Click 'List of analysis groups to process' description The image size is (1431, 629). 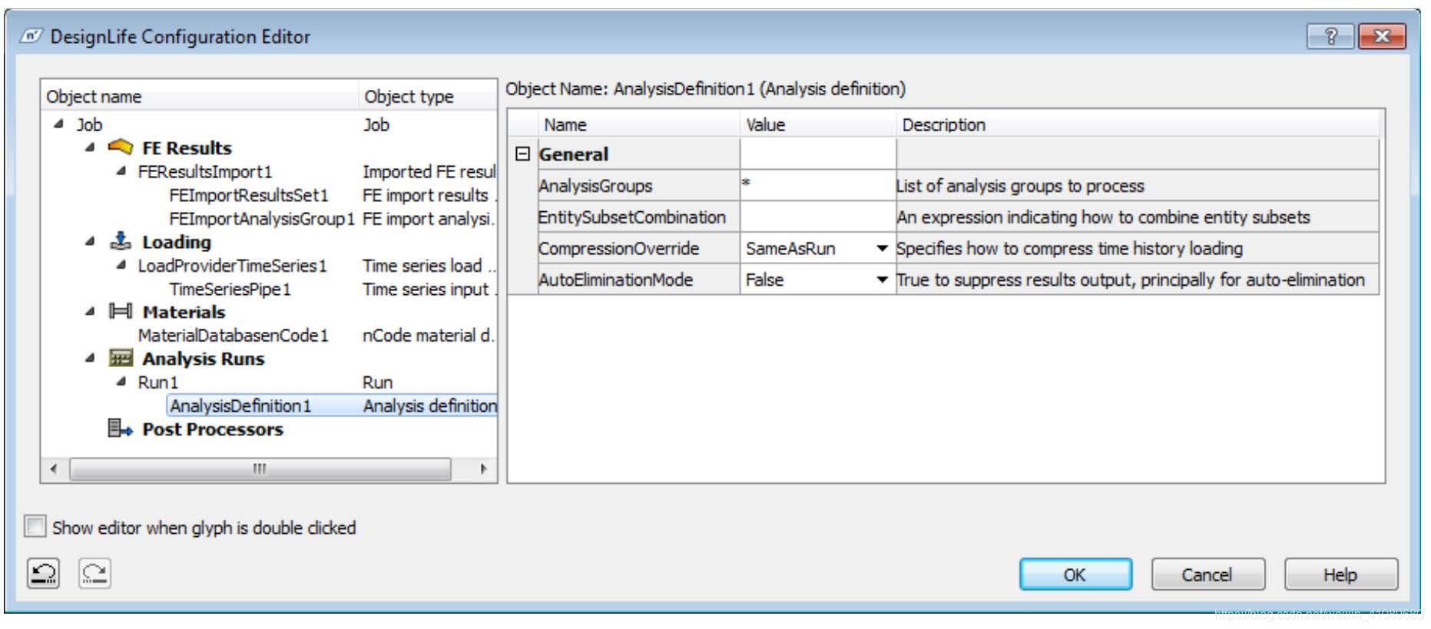[1020, 186]
